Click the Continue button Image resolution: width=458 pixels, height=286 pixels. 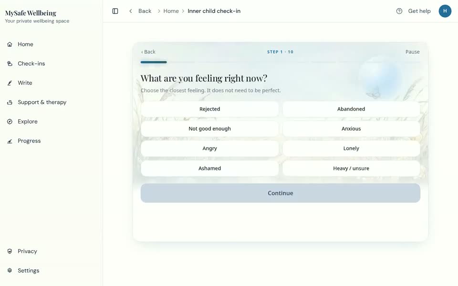point(281,193)
